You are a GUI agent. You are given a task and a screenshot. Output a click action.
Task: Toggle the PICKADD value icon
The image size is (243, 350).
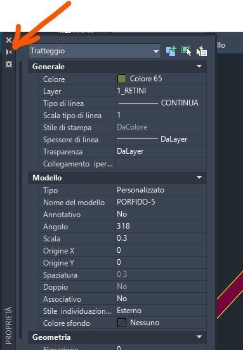(171, 51)
